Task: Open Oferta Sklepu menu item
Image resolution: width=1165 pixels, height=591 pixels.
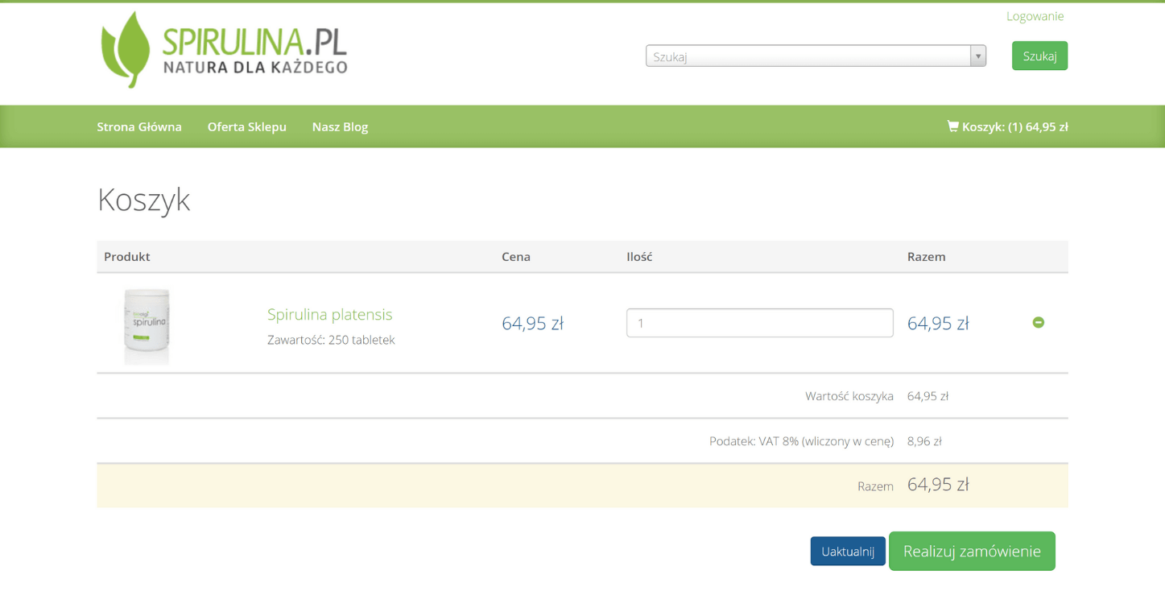Action: (x=246, y=126)
